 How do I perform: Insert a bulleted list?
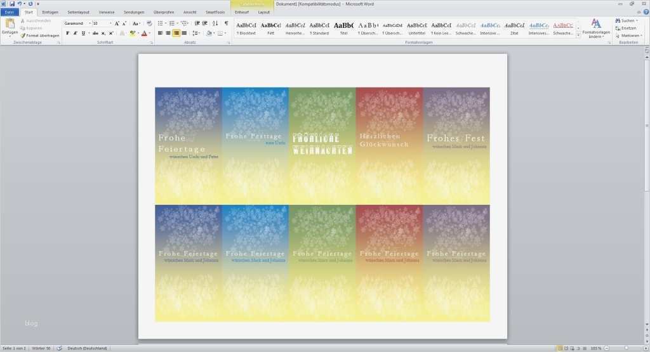click(161, 23)
